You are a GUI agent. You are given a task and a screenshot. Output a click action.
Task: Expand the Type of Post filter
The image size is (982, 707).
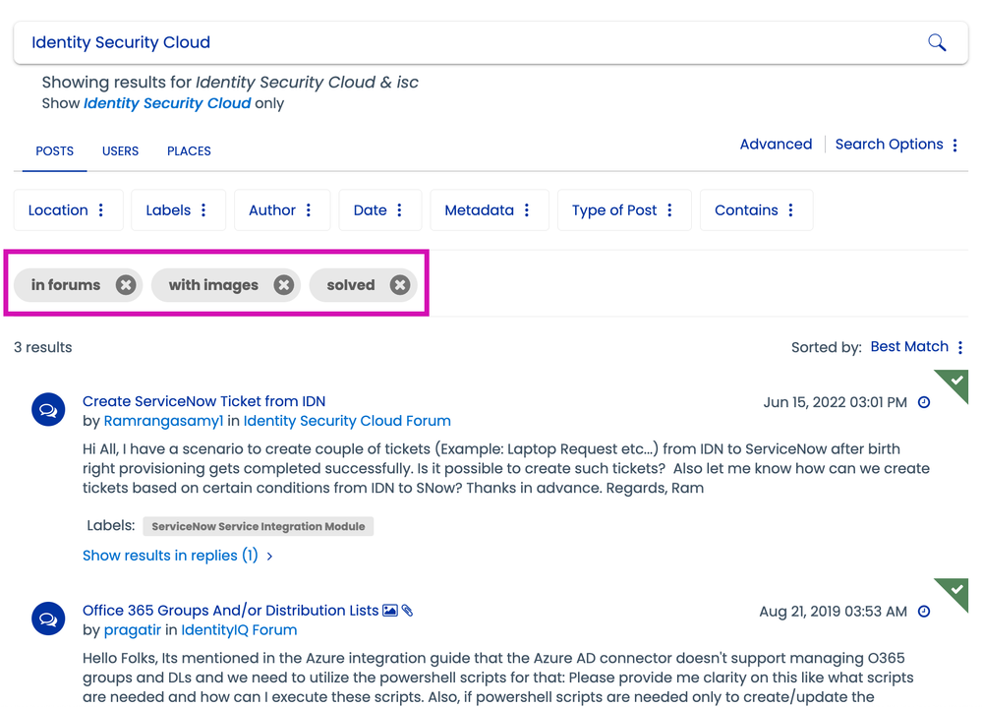623,210
